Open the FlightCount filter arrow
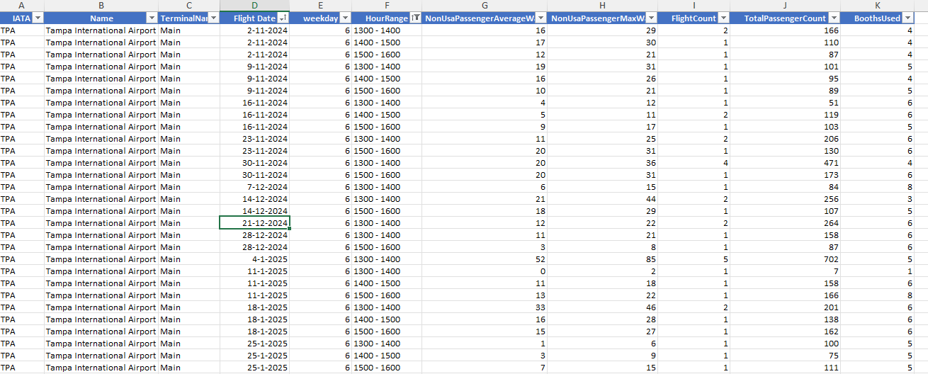Image resolution: width=928 pixels, height=374 pixels. pos(723,18)
